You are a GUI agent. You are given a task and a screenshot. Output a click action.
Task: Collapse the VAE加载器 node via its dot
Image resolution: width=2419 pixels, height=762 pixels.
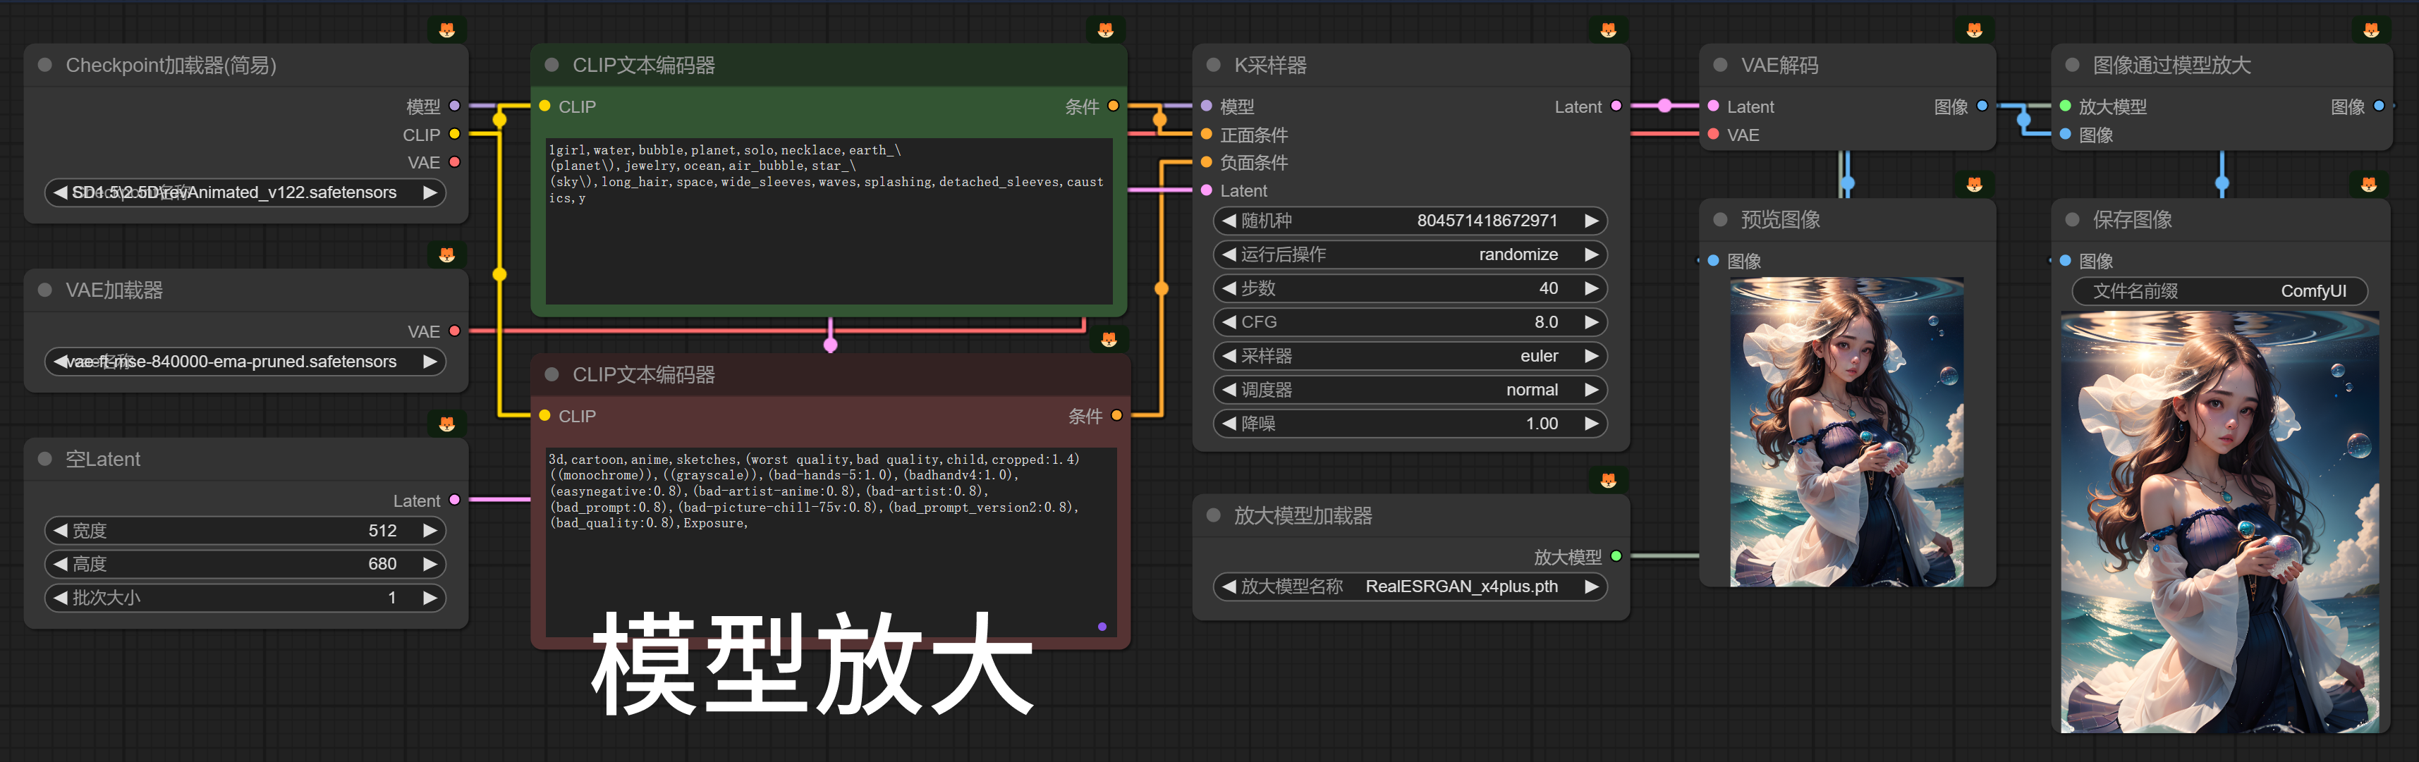44,290
